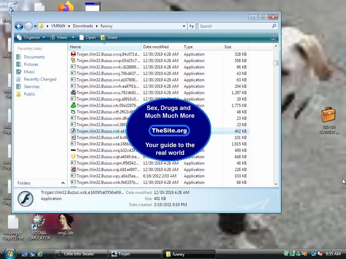The height and width of the screenshot is (259, 346).
Task: Open Searches favorite link
Action: pyautogui.click(x=31, y=87)
